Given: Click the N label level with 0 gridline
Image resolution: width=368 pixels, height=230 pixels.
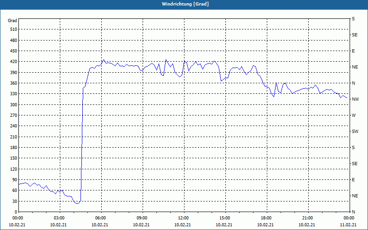Looking at the screenshot, I should pyautogui.click(x=354, y=212).
